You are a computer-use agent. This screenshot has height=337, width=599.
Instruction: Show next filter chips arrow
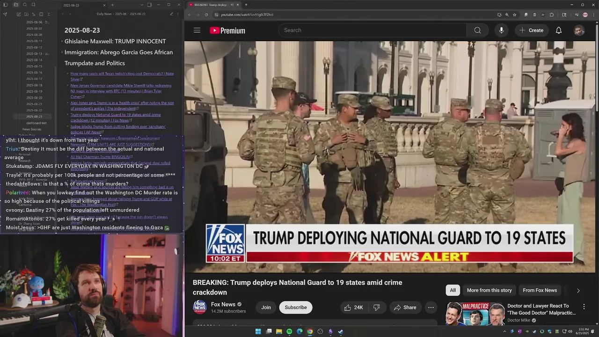(x=578, y=291)
